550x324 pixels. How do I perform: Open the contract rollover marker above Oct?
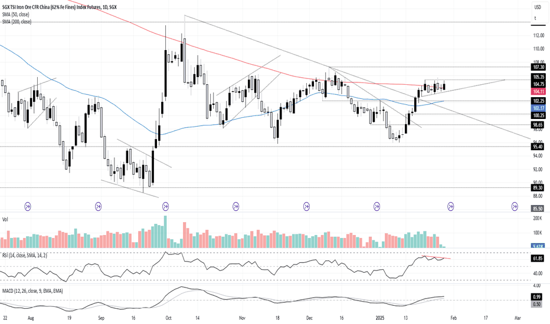(166, 207)
